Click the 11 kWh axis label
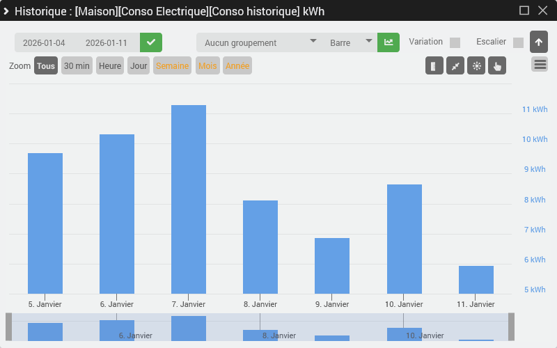Screen dimensions: 557x348 (x=535, y=109)
